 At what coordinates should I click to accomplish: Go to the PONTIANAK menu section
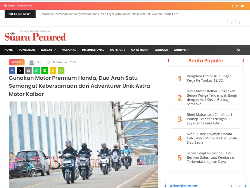(x=27, y=50)
